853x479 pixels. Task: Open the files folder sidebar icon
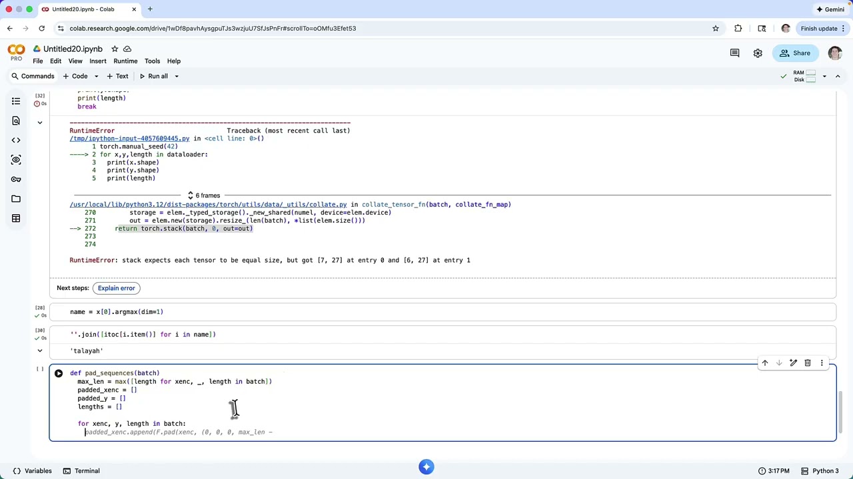click(16, 198)
